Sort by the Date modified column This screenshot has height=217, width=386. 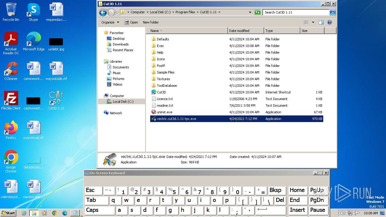tap(246, 31)
